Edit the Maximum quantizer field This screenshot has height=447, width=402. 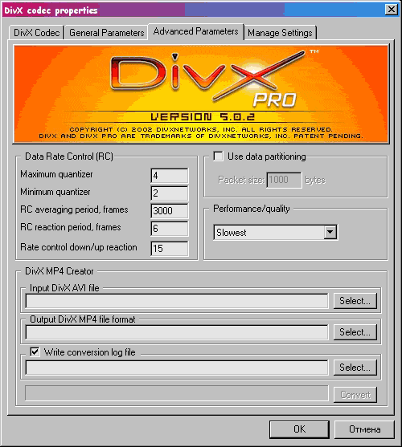[x=170, y=176]
